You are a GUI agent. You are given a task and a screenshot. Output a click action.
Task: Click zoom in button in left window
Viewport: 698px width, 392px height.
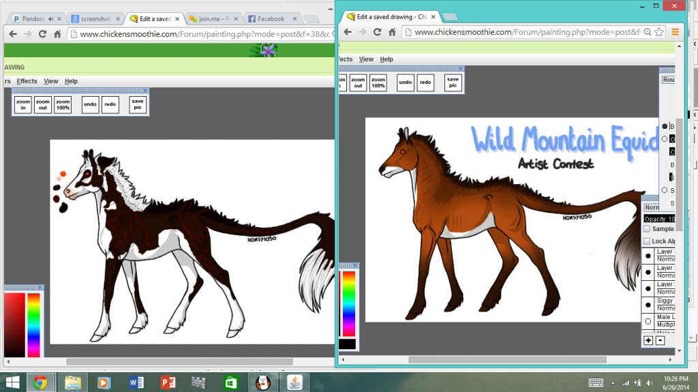coord(23,105)
